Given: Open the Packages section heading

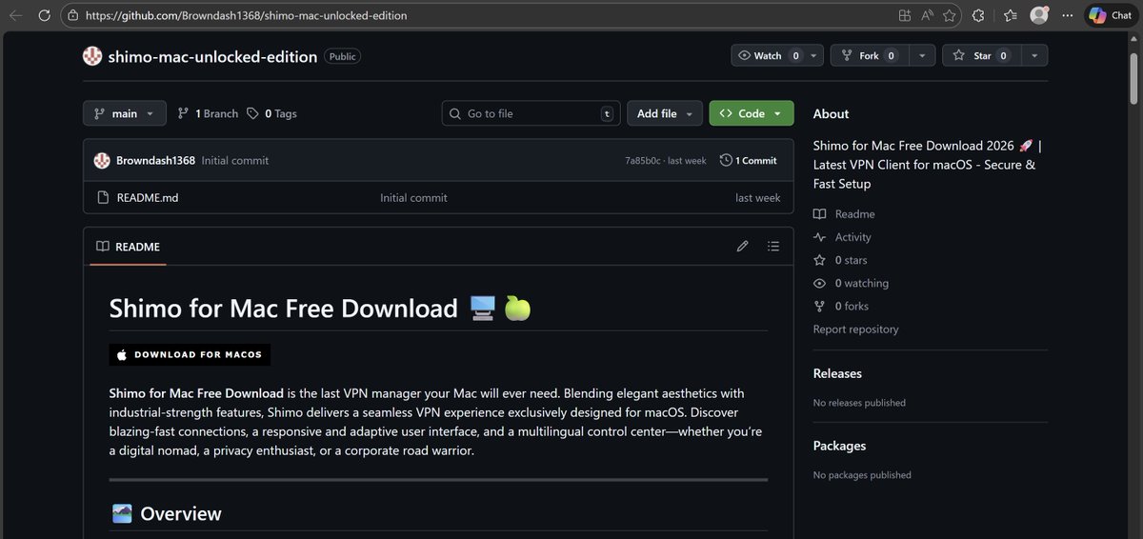Looking at the screenshot, I should pos(839,446).
